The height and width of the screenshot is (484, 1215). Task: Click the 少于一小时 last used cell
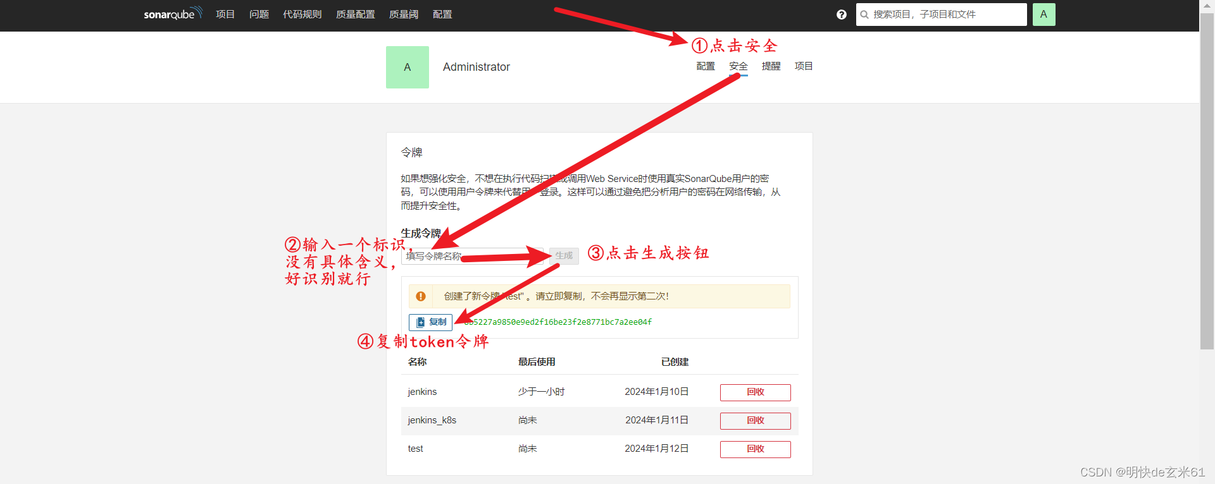tap(542, 392)
